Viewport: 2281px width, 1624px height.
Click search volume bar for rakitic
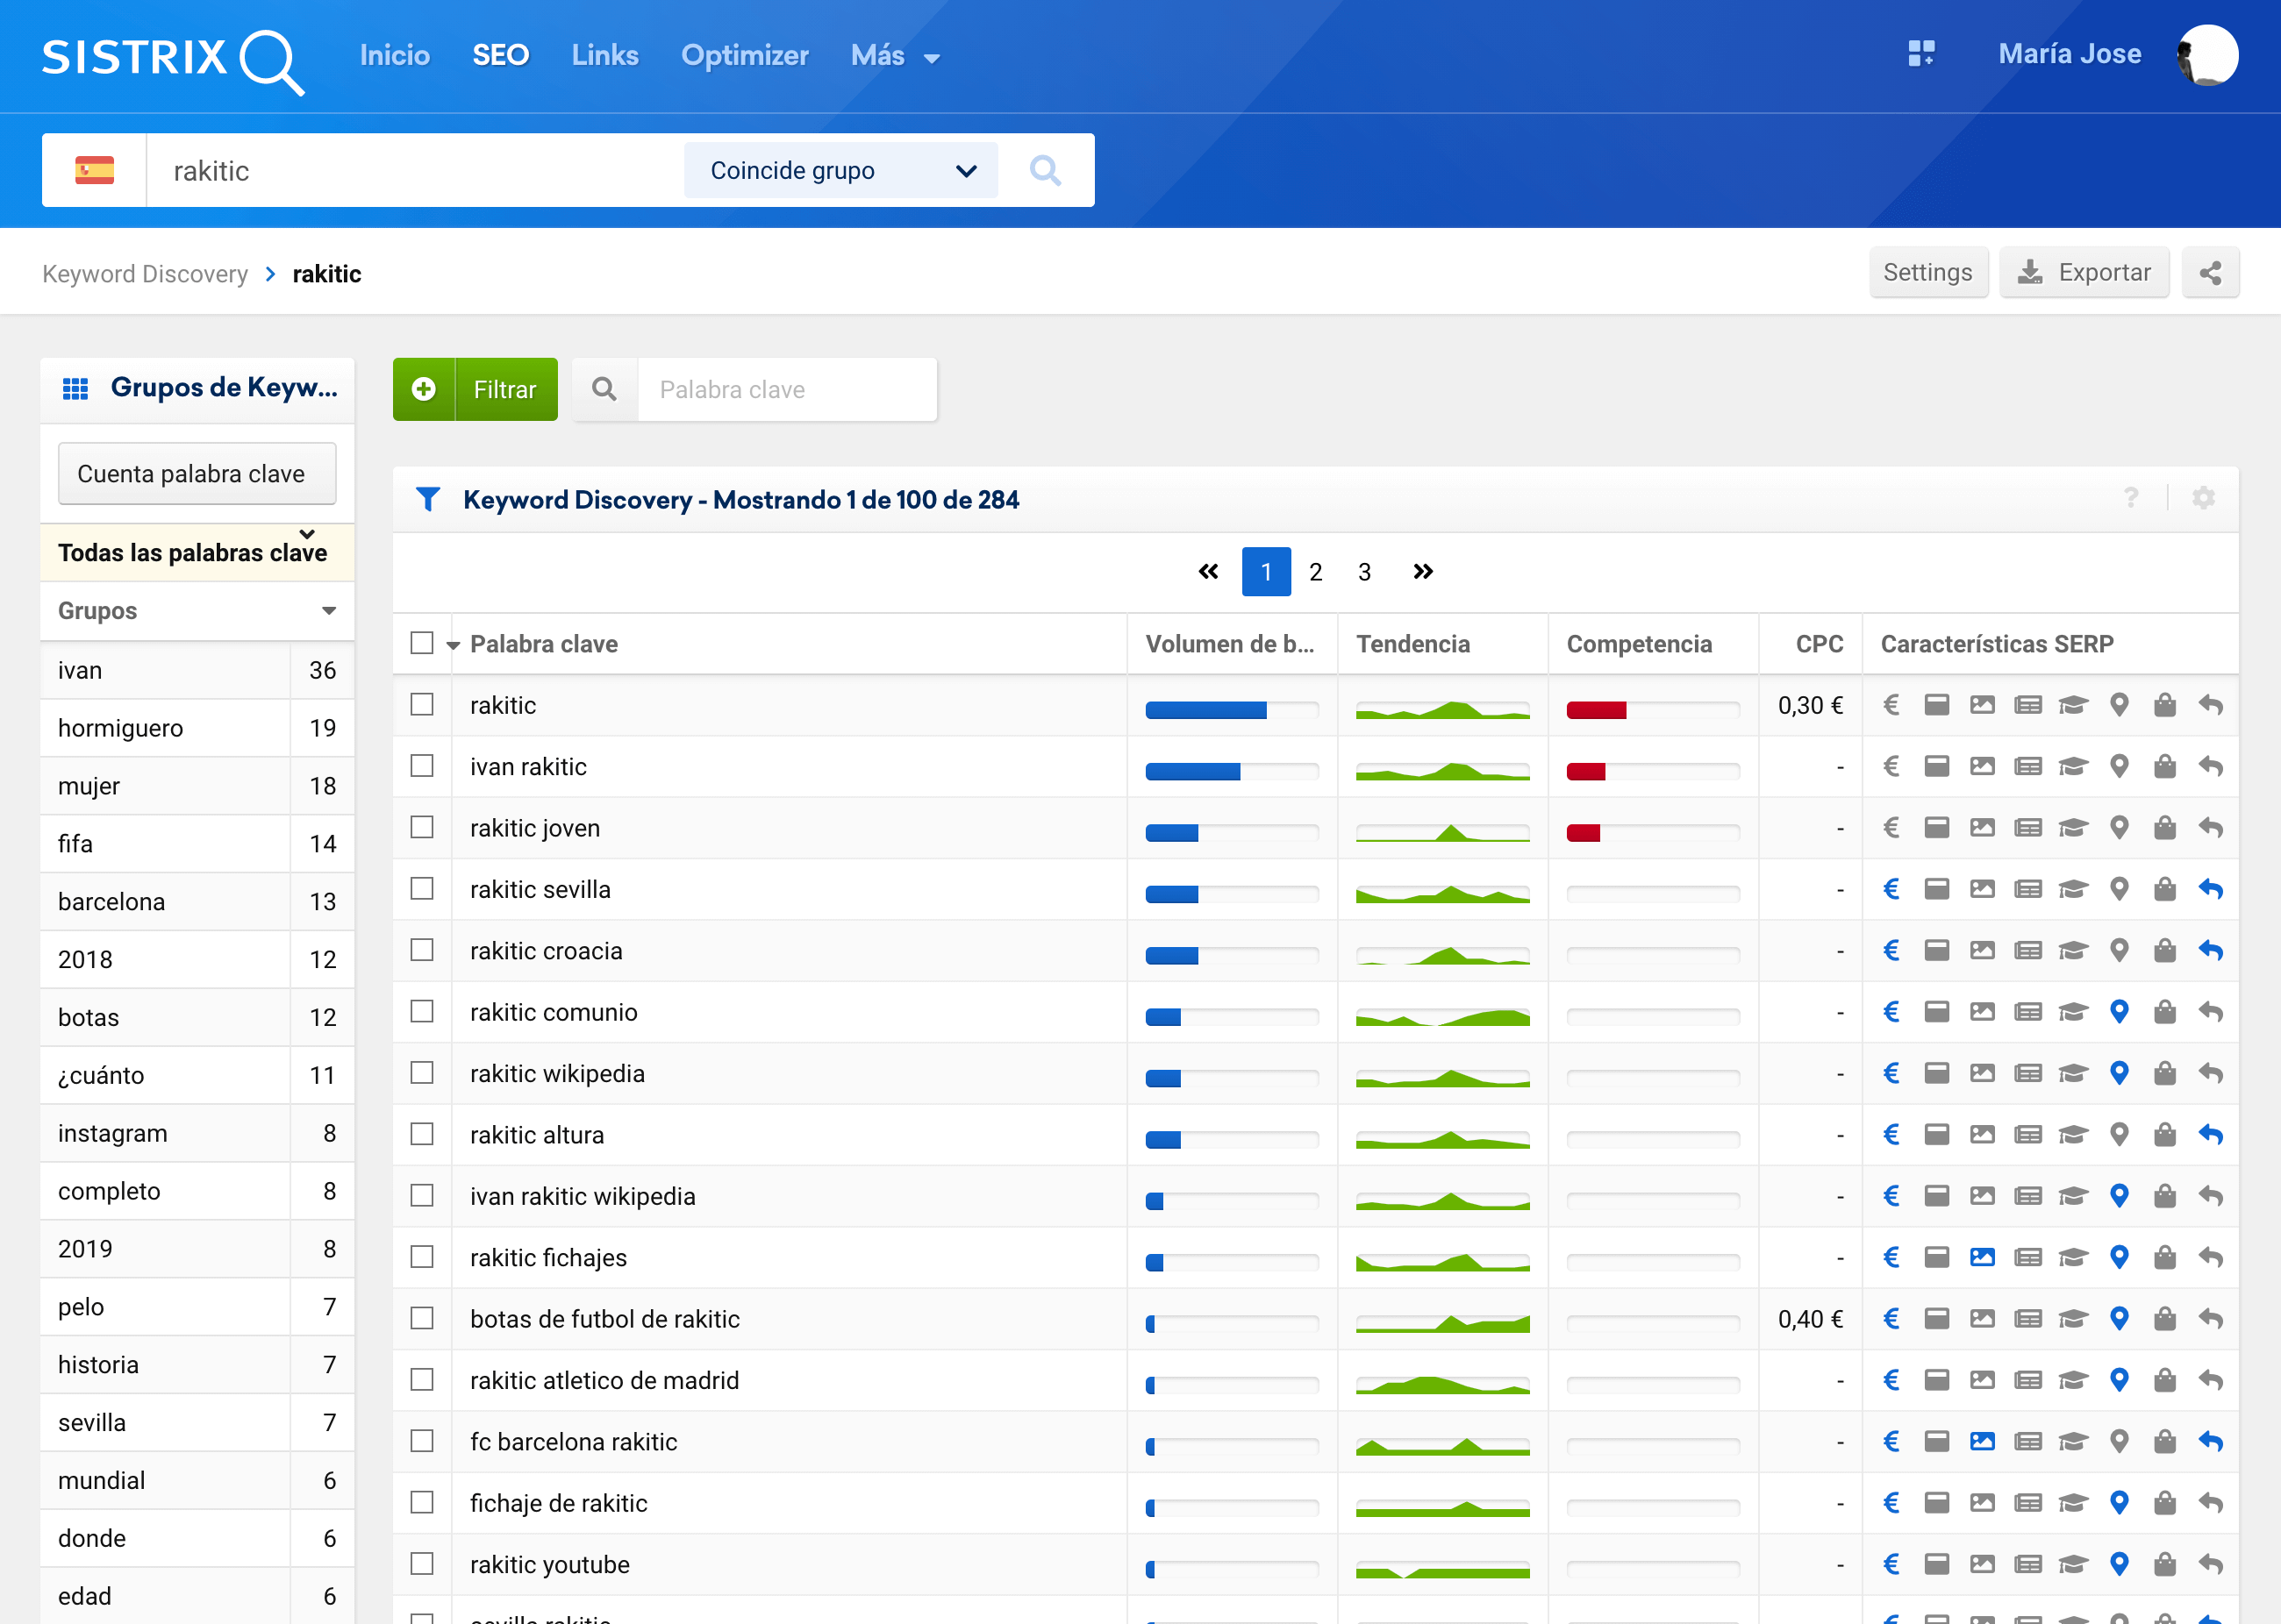pos(1232,709)
